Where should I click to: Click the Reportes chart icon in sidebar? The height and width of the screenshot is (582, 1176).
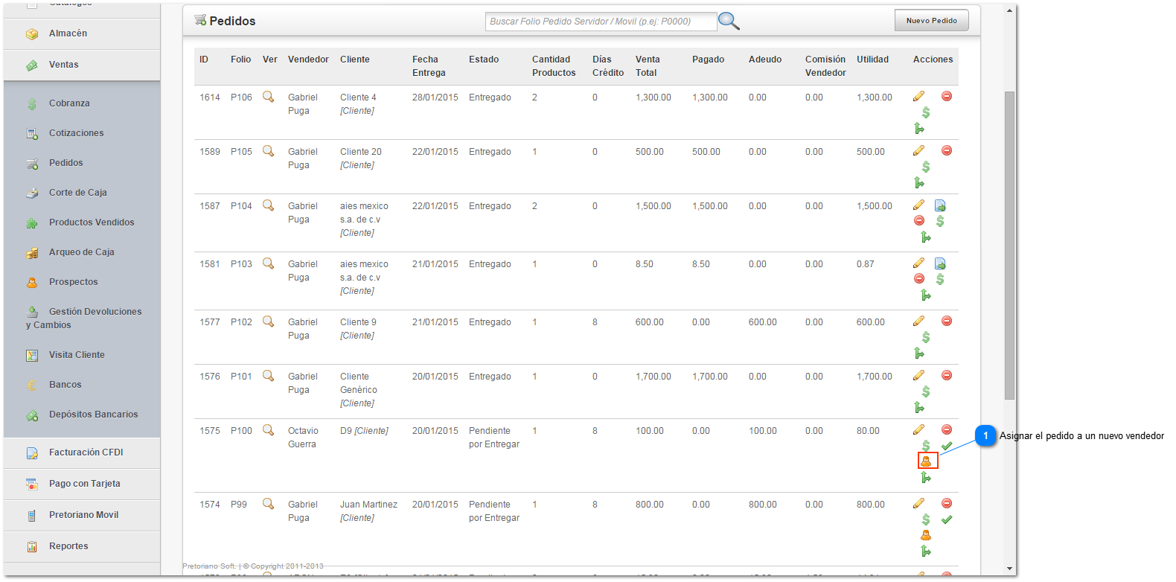[x=32, y=547]
